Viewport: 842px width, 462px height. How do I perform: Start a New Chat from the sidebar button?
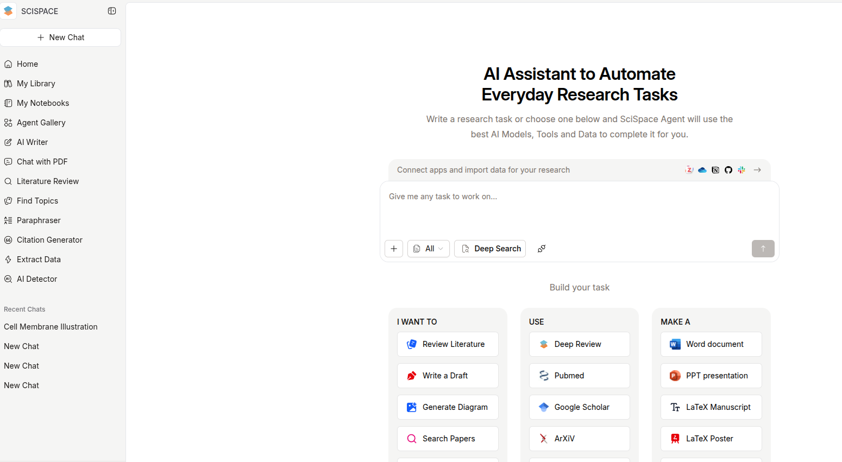coord(60,37)
